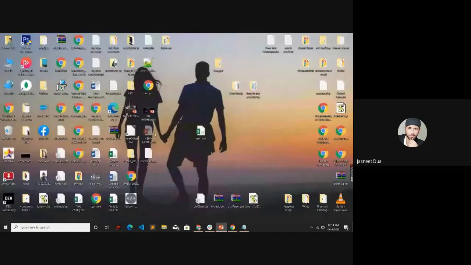Select the jquery-ui.js script file
The height and width of the screenshot is (265, 471).
(43, 201)
